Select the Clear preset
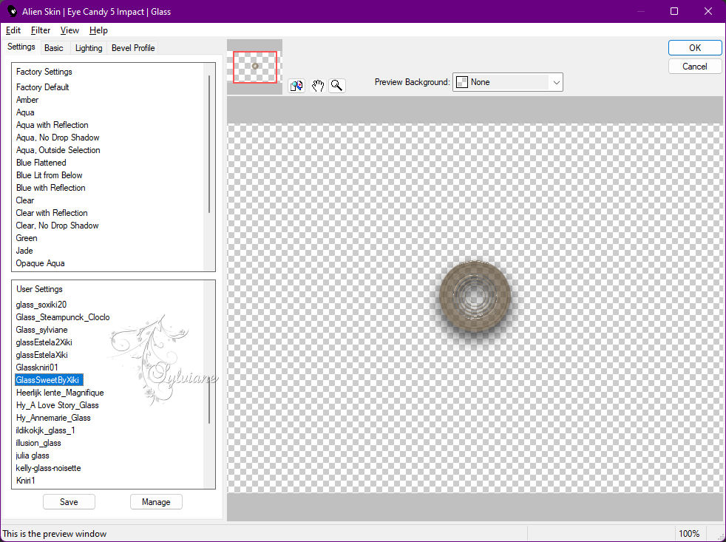726x542 pixels. pyautogui.click(x=25, y=200)
